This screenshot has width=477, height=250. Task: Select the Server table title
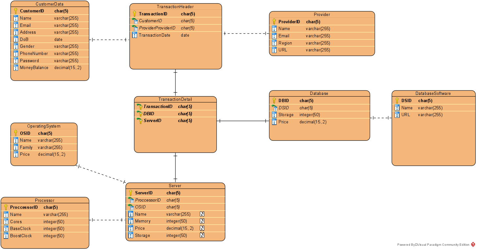(x=175, y=186)
